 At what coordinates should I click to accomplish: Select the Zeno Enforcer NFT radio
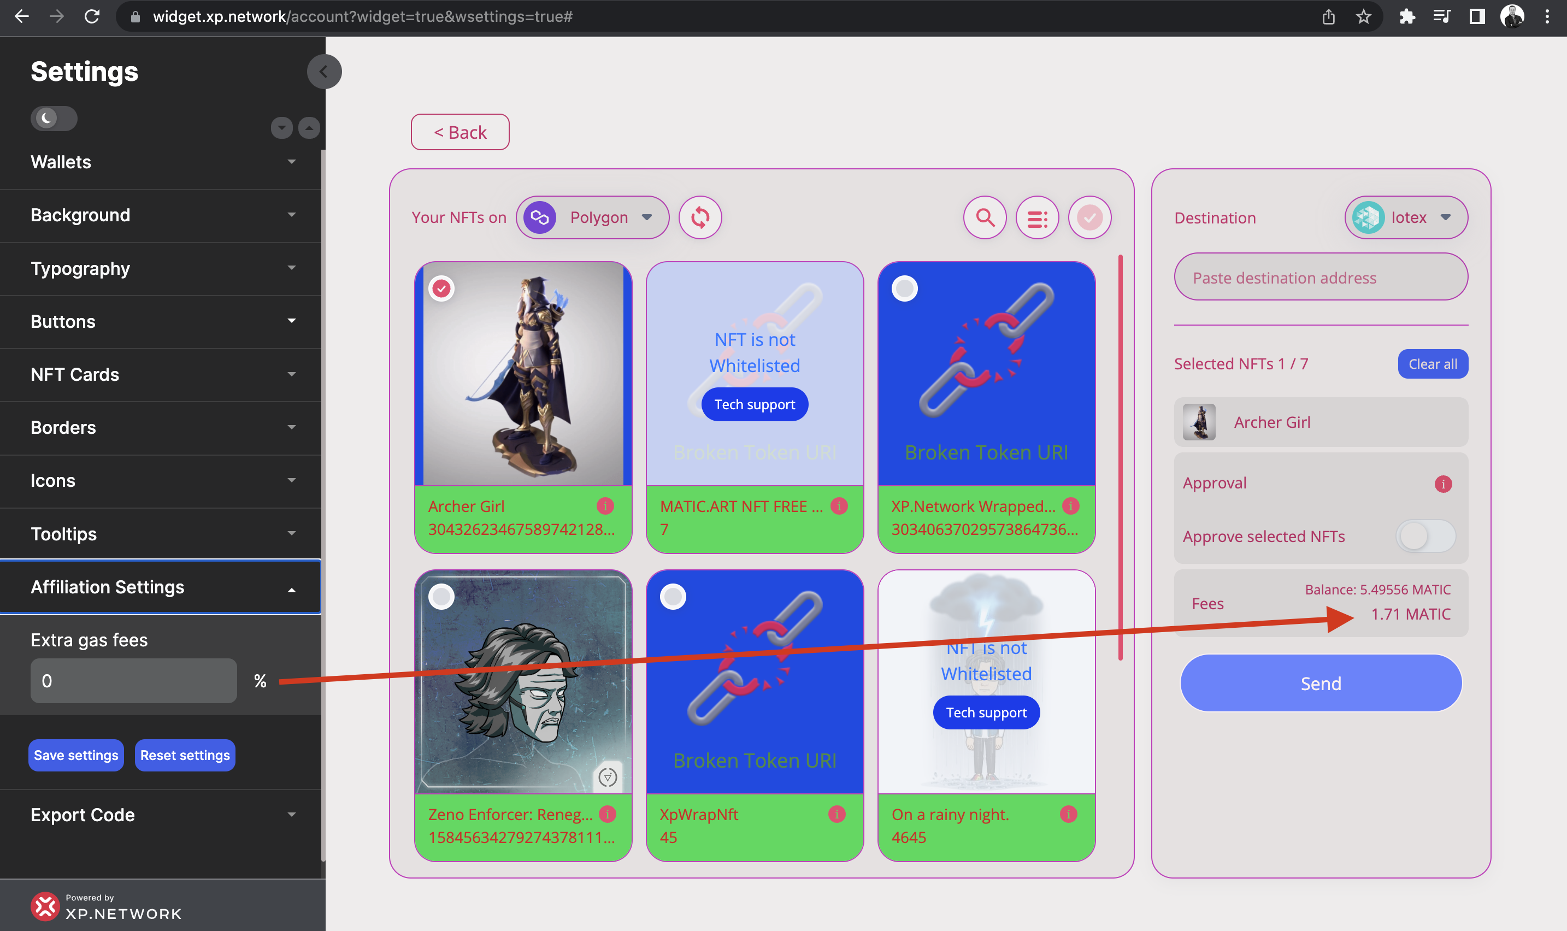click(x=441, y=597)
